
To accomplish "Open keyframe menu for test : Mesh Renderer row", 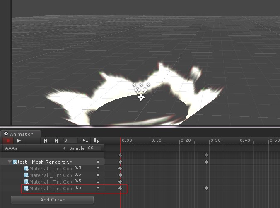I will coord(98,162).
